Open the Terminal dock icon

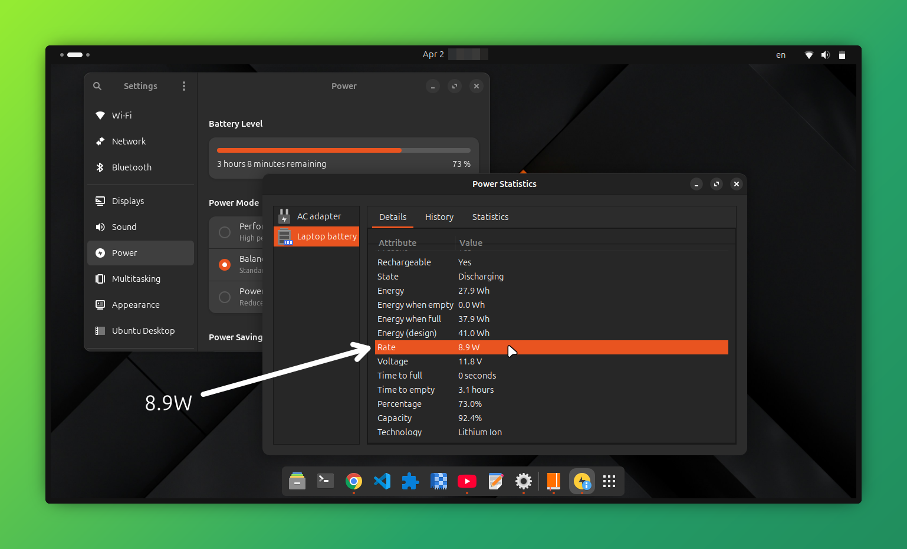(326, 481)
